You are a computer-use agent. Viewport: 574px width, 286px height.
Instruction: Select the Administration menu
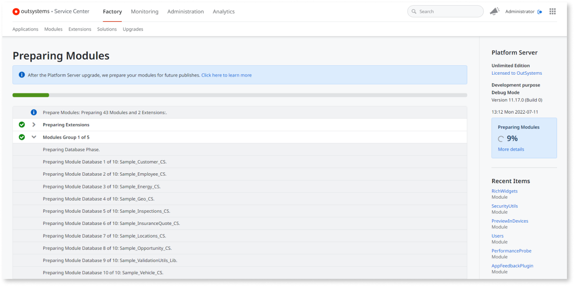point(185,11)
